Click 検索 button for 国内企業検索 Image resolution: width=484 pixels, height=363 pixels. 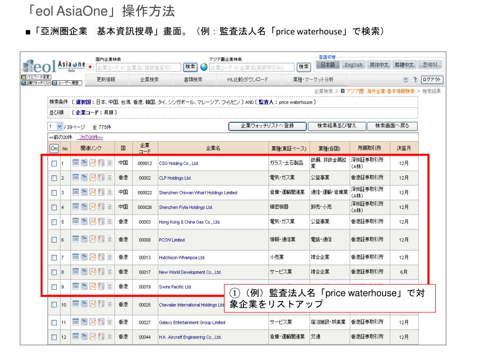[x=190, y=67]
